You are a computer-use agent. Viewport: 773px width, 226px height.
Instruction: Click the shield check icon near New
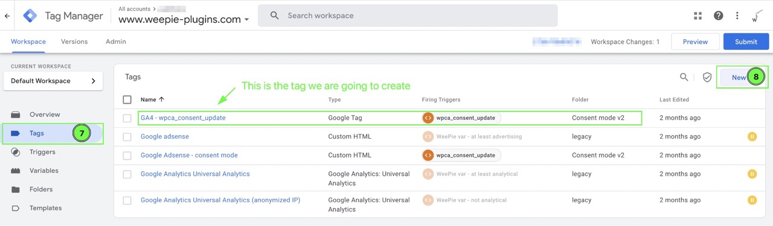pyautogui.click(x=707, y=77)
